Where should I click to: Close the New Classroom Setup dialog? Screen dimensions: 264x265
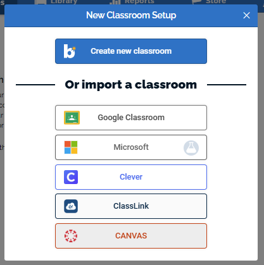tap(246, 15)
